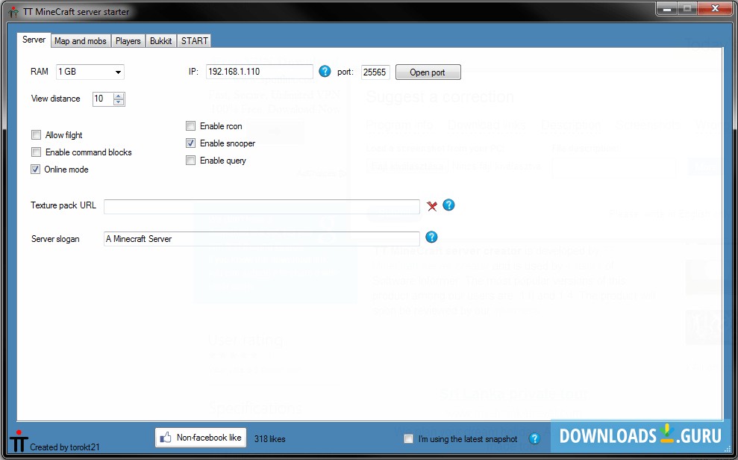Focus the Texture pack URL input

pos(262,206)
